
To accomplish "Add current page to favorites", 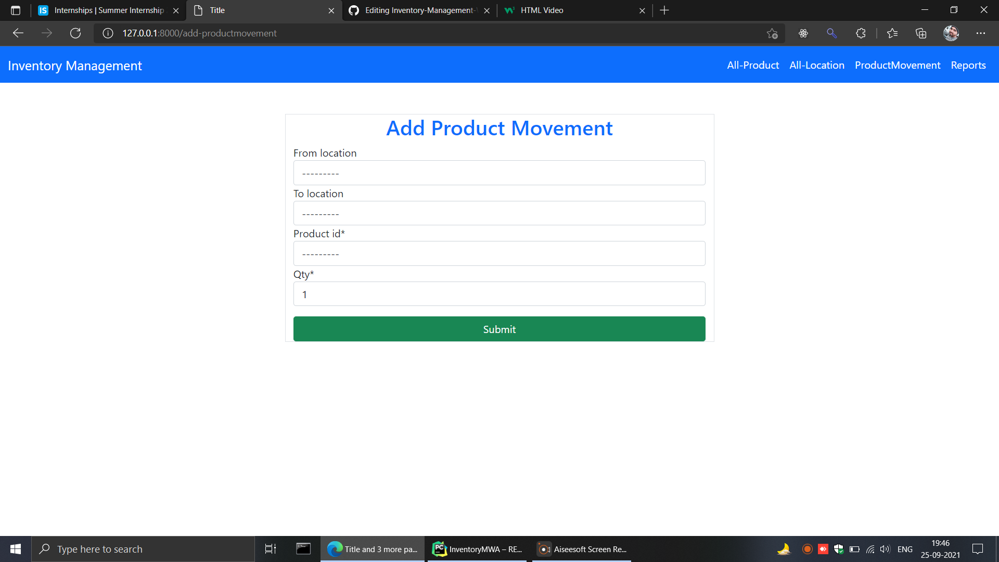I will click(772, 33).
